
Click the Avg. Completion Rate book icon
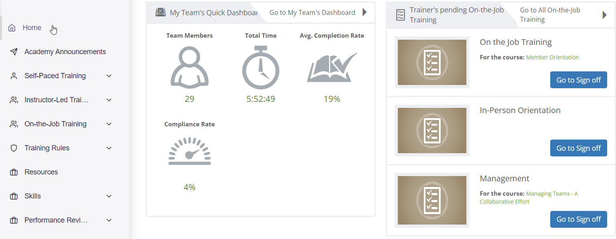pyautogui.click(x=332, y=67)
